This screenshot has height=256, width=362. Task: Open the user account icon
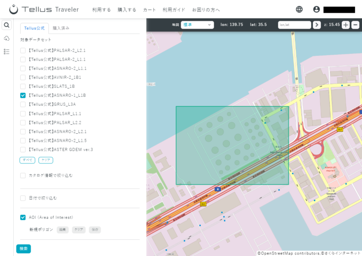click(x=316, y=9)
